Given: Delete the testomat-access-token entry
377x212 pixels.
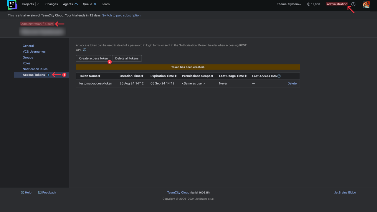Looking at the screenshot, I should pos(292,83).
